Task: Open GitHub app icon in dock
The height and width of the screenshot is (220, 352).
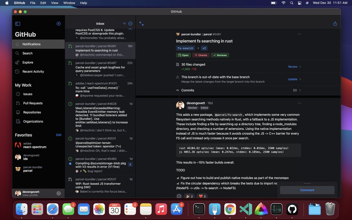Action: (x=292, y=209)
